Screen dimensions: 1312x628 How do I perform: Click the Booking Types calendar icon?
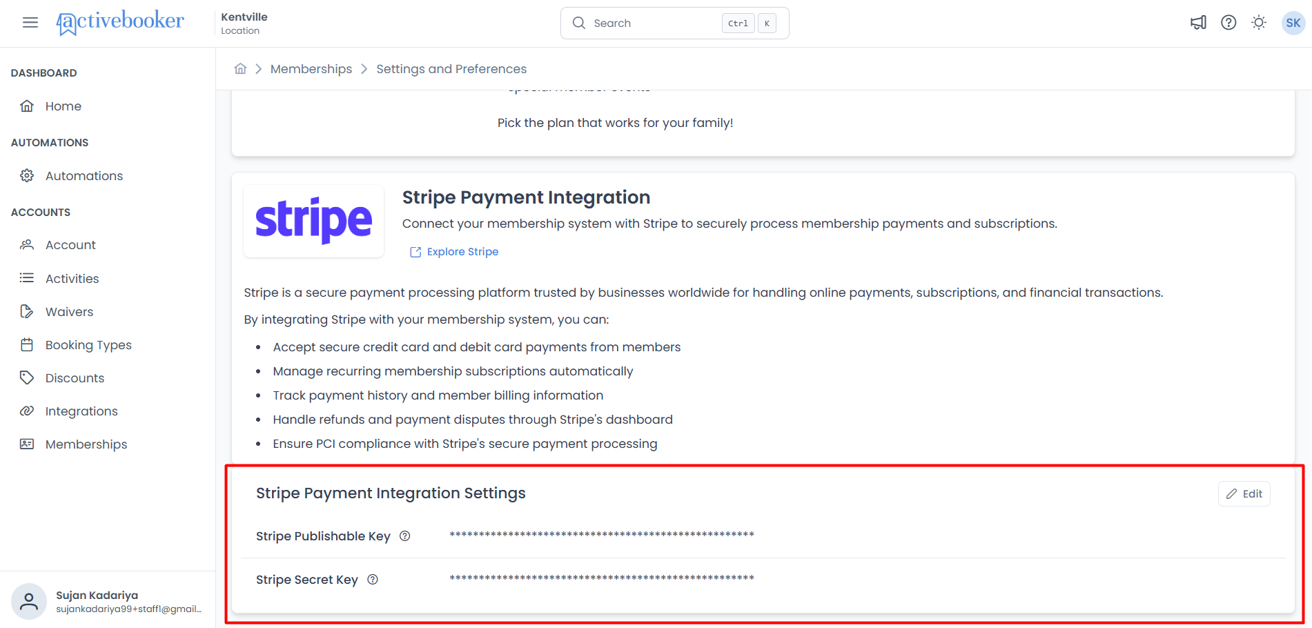click(x=27, y=344)
